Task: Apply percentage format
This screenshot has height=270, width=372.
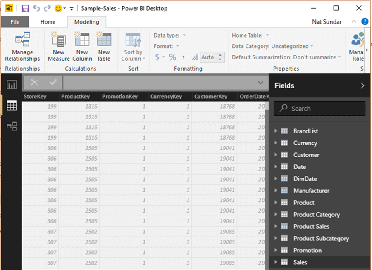Action: coord(173,57)
